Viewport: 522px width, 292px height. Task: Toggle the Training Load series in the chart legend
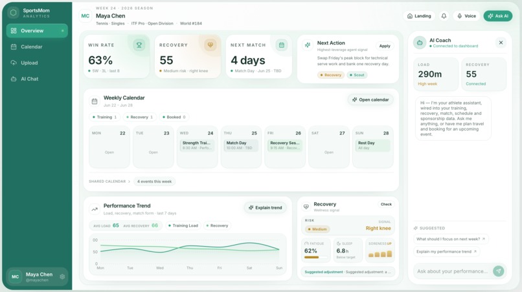click(183, 225)
